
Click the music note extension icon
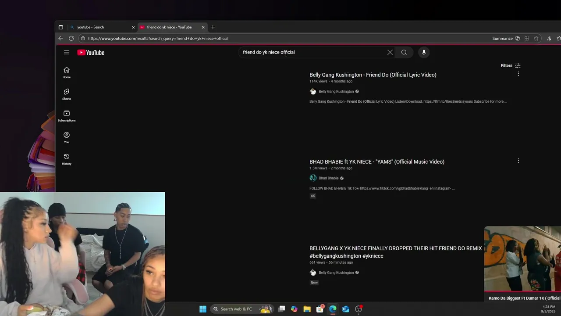tap(549, 38)
